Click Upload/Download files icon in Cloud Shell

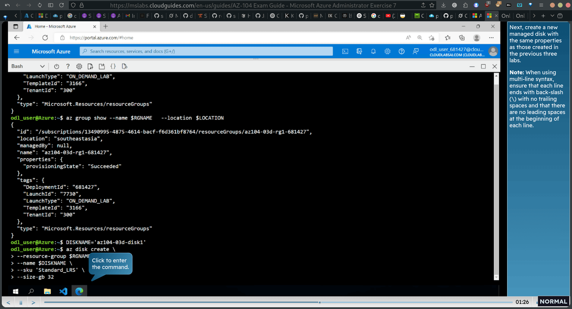click(x=90, y=66)
